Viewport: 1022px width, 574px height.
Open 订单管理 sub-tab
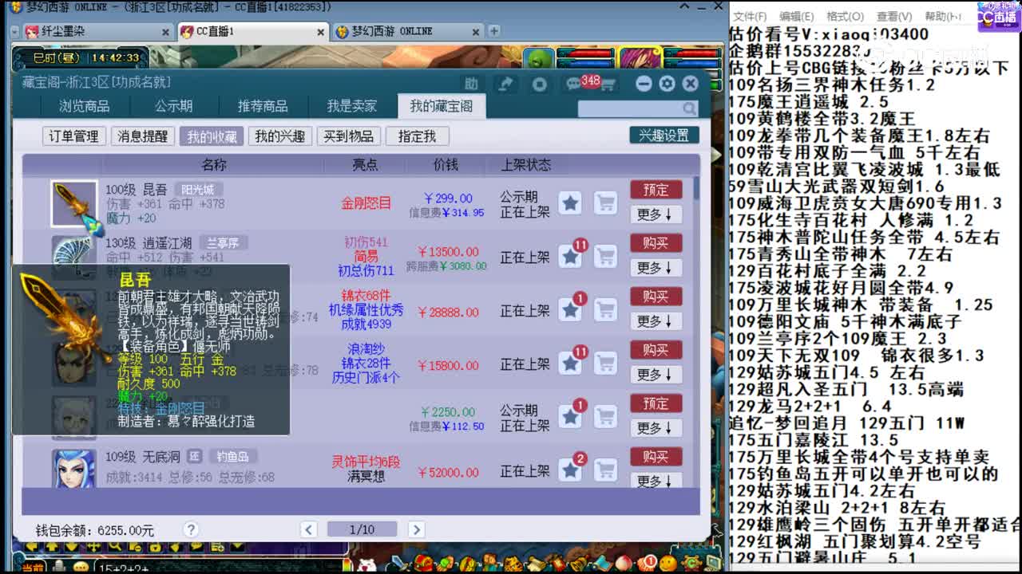tap(73, 136)
